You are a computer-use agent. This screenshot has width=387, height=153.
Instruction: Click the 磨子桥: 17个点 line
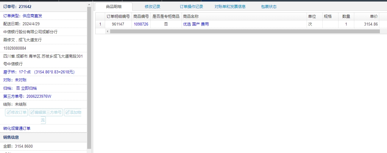coord(40,72)
